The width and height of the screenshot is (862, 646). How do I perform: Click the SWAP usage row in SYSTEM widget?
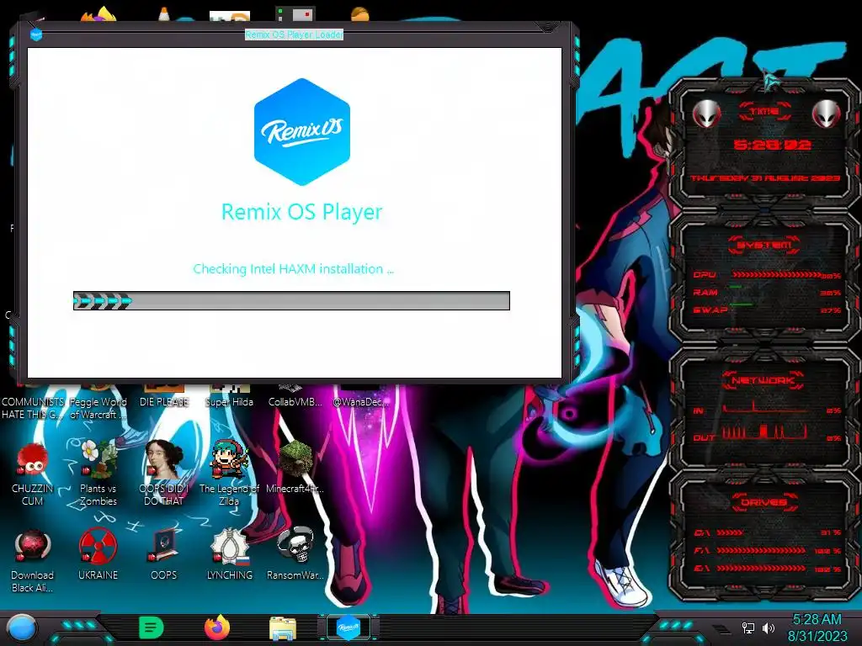pyautogui.click(x=766, y=310)
